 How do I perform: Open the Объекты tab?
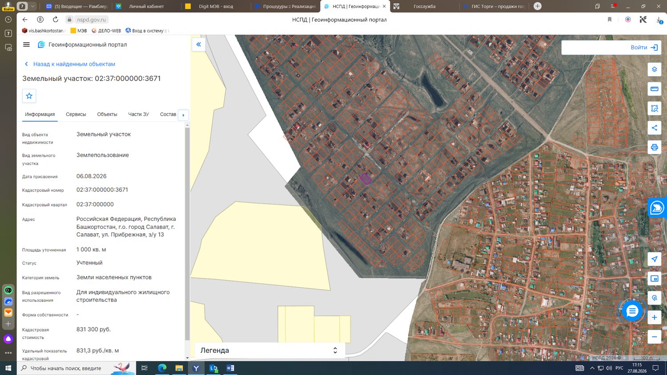[x=107, y=114]
